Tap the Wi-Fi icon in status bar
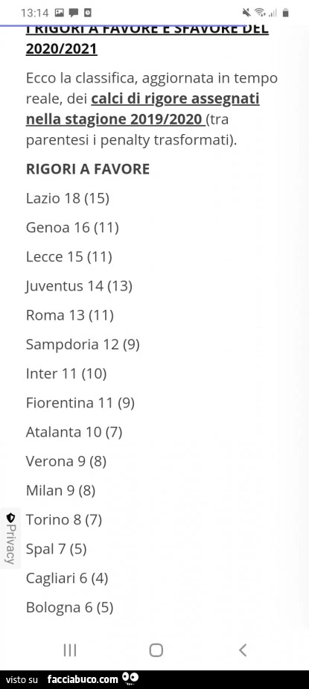Viewport: 309px width, 689px height. pyautogui.click(x=260, y=13)
